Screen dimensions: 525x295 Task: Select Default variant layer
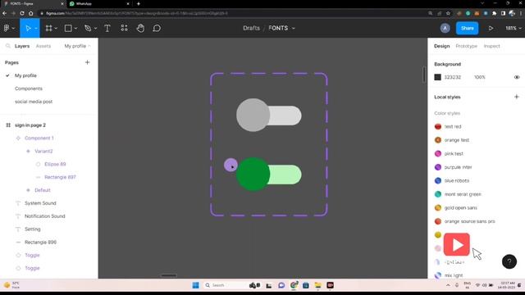click(x=43, y=190)
